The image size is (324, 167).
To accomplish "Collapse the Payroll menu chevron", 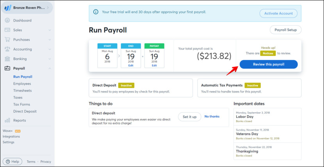I will (x=50, y=68).
